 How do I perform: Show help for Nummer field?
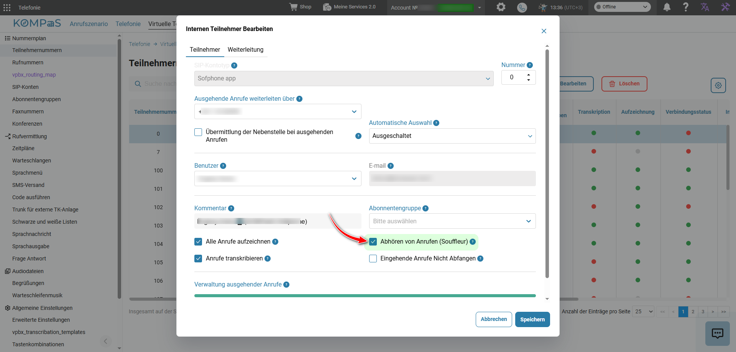coord(530,65)
